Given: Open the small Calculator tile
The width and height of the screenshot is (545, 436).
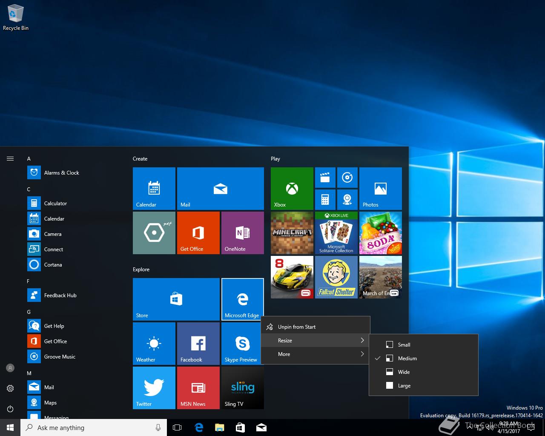Looking at the screenshot, I should tap(325, 200).
